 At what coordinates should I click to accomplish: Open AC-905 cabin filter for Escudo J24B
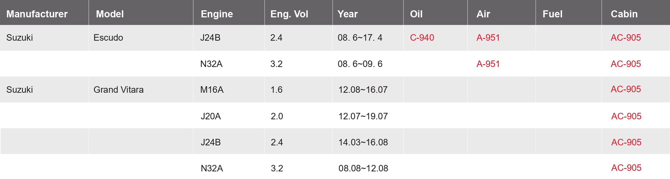click(x=626, y=37)
